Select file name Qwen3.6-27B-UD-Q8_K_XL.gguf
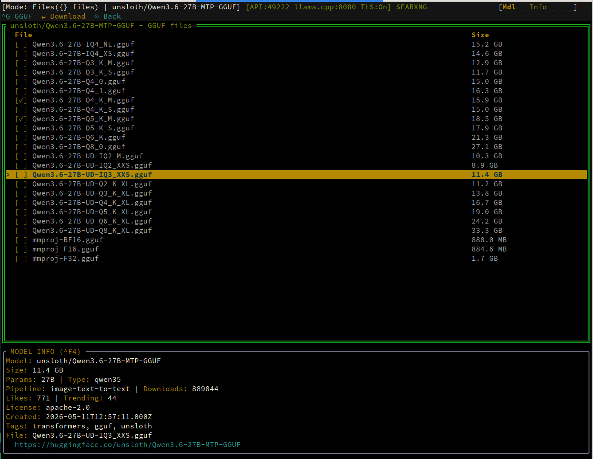 click(x=92, y=231)
